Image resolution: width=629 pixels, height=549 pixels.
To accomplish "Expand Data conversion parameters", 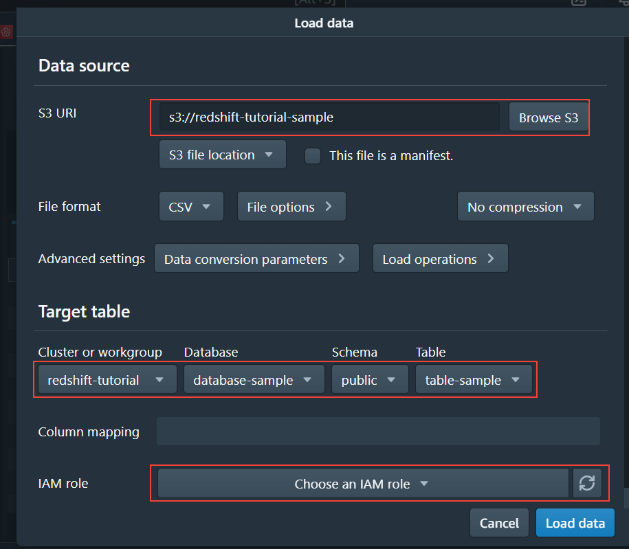I will click(x=256, y=258).
